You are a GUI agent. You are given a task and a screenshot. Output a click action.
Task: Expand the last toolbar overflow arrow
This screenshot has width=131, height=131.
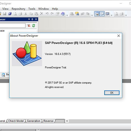[x=126, y=15]
